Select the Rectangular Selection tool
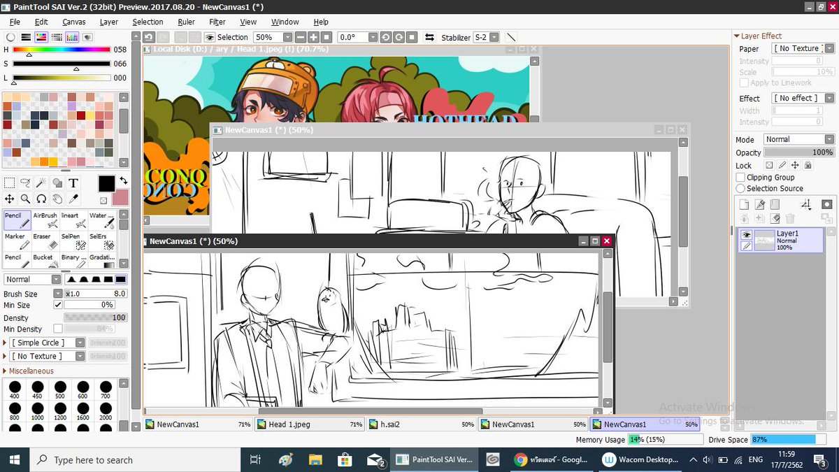The width and height of the screenshot is (839, 472). [10, 183]
